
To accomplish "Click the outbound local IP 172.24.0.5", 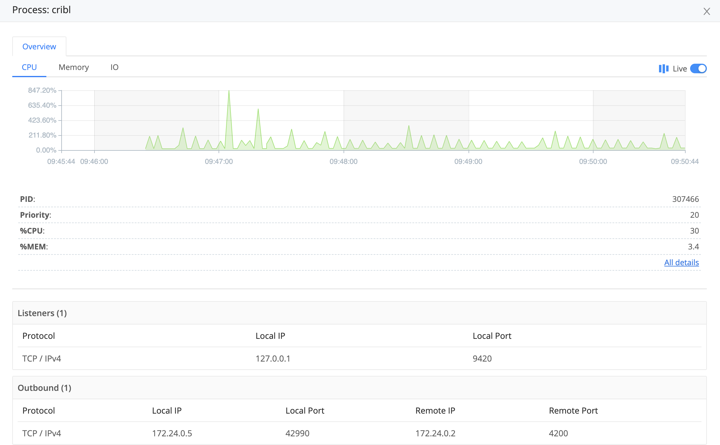I will coord(172,433).
